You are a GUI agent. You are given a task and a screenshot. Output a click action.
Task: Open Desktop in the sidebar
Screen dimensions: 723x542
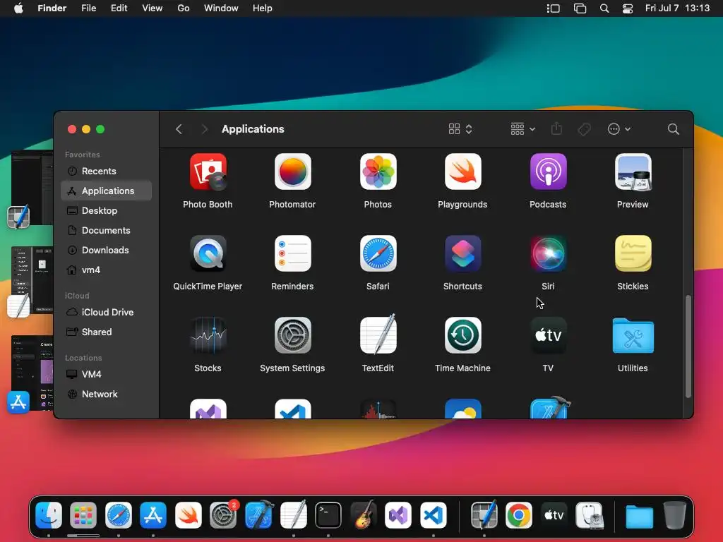(106, 210)
